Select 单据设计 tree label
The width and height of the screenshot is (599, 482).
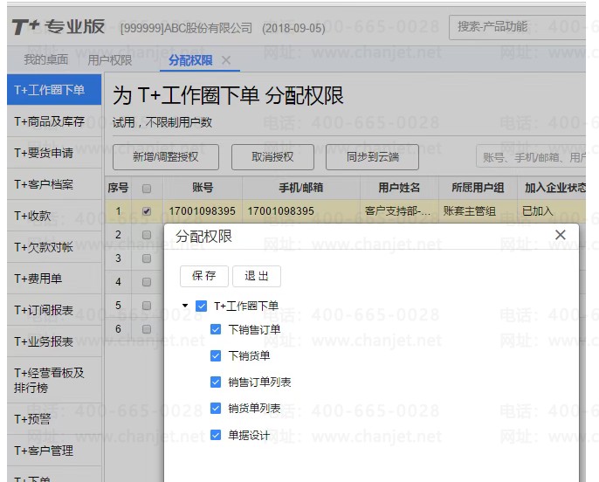click(x=249, y=435)
